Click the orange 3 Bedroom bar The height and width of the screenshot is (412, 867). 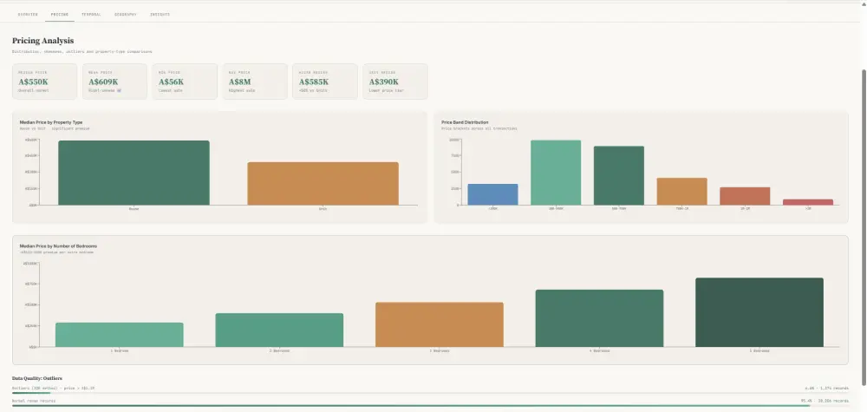coord(440,324)
